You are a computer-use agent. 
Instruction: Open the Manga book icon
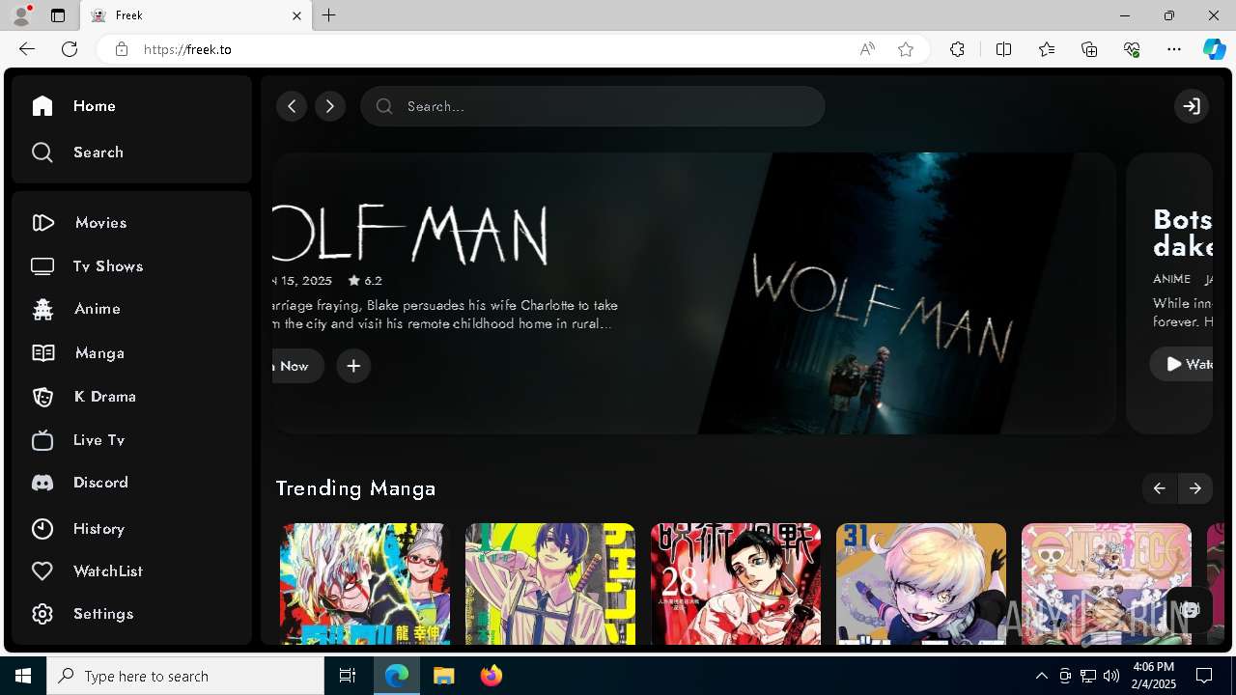(42, 353)
